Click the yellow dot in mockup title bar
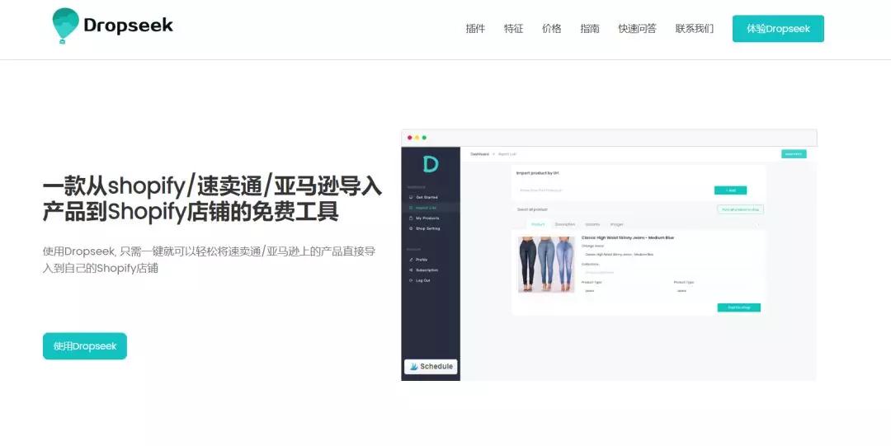891x446 pixels. coord(417,138)
